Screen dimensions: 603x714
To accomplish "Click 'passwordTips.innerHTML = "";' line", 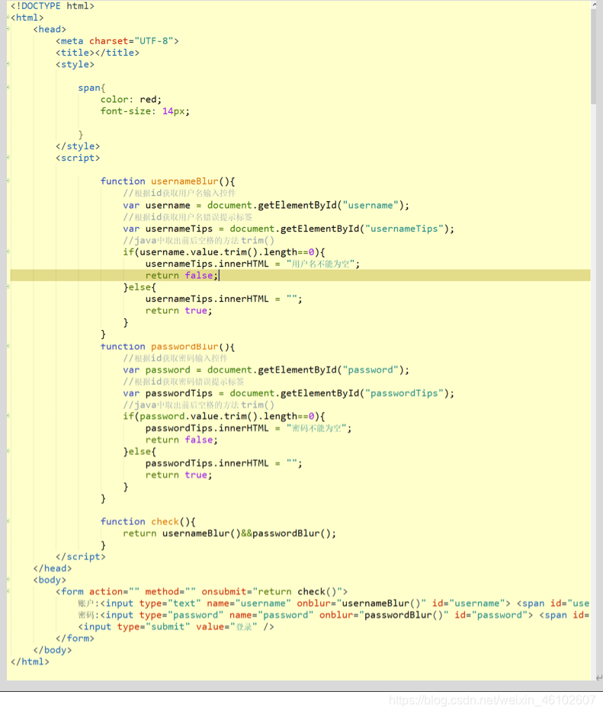I will tap(223, 463).
